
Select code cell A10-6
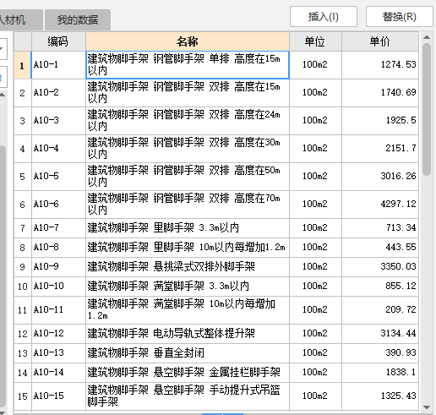pyautogui.click(x=58, y=205)
